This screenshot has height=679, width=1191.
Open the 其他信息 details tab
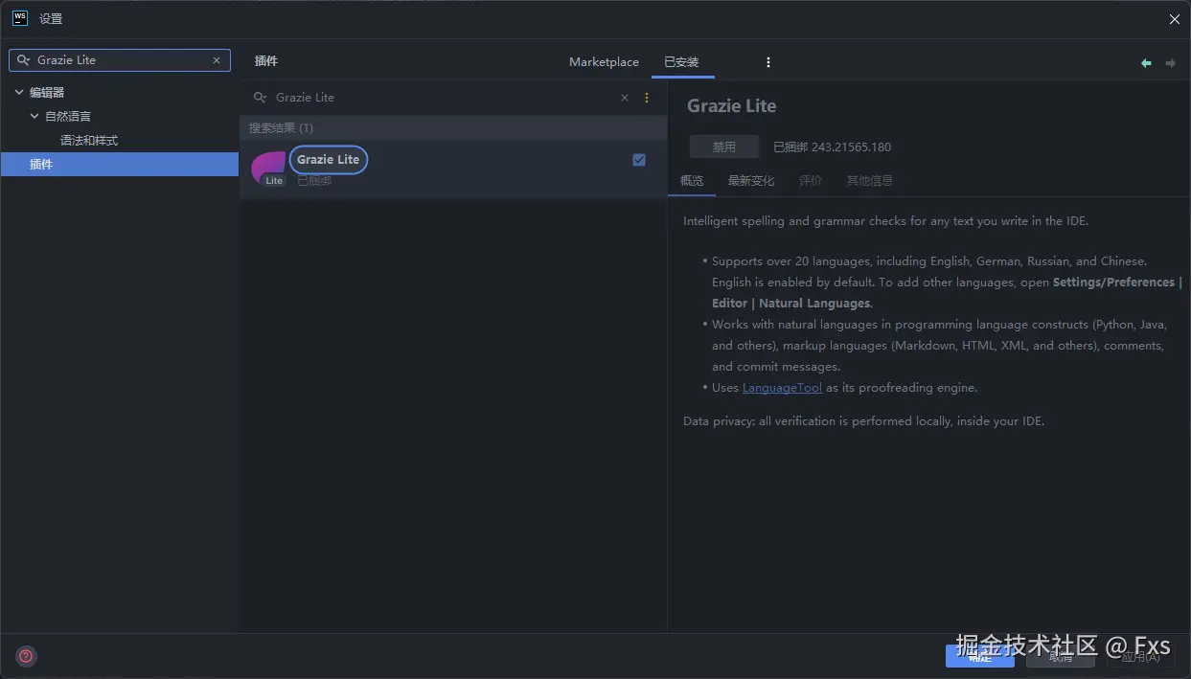click(x=870, y=181)
